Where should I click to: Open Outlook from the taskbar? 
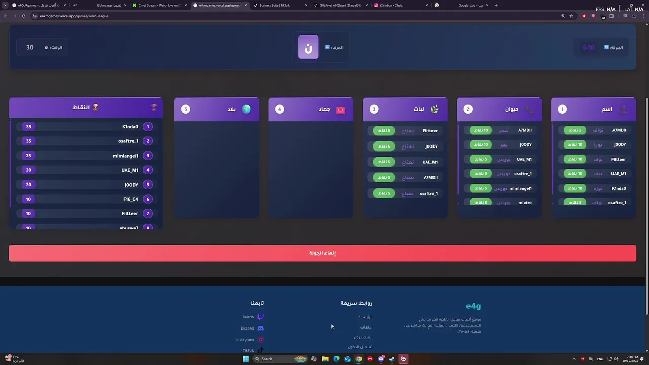347,359
